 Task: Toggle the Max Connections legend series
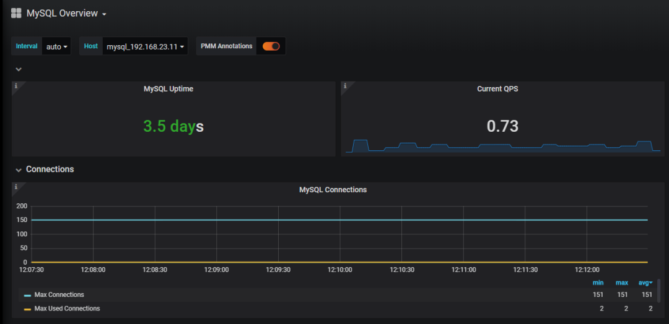(x=59, y=295)
